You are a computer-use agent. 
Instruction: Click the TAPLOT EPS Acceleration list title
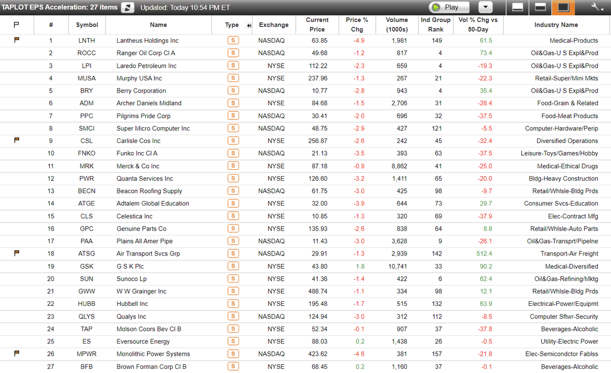pyautogui.click(x=60, y=7)
